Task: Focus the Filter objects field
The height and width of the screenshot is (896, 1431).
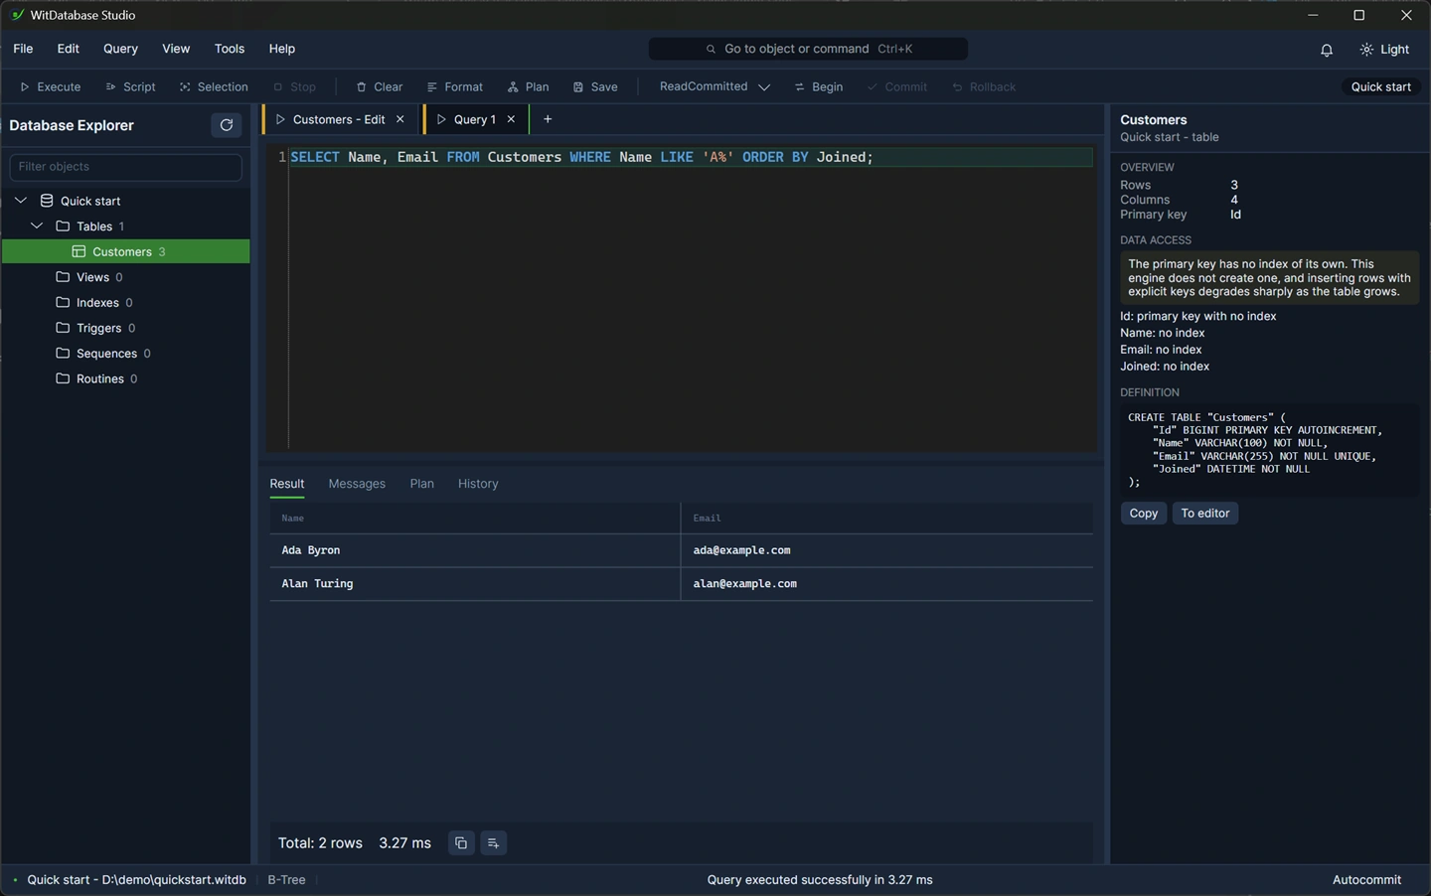Action: [x=125, y=167]
